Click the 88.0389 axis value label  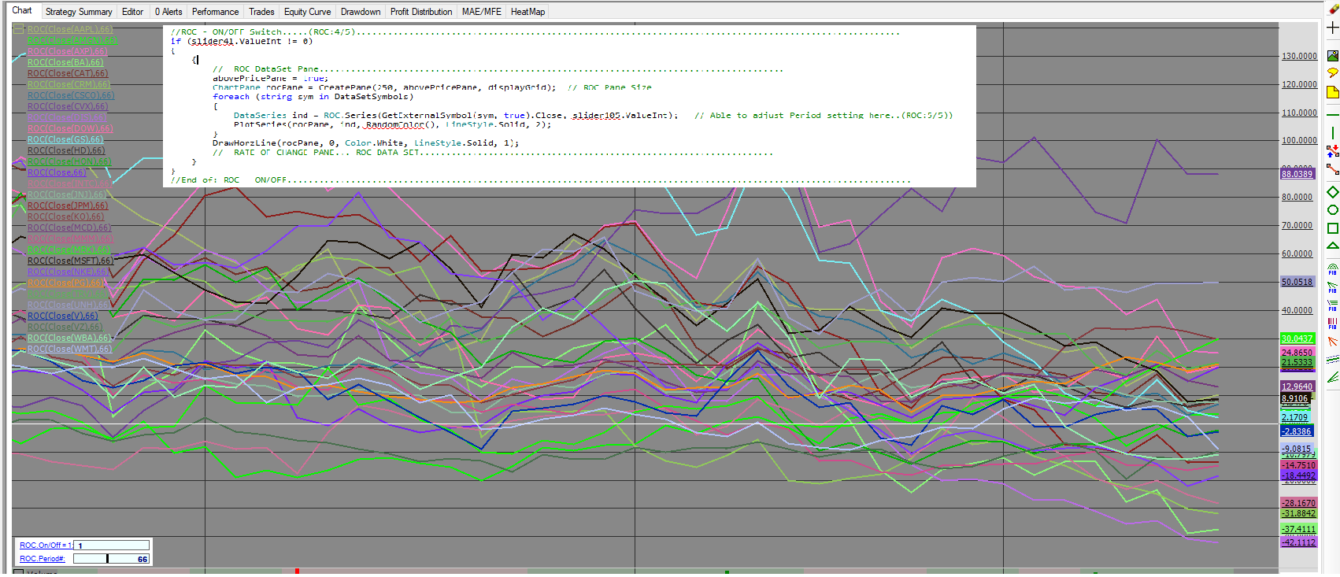[1297, 174]
